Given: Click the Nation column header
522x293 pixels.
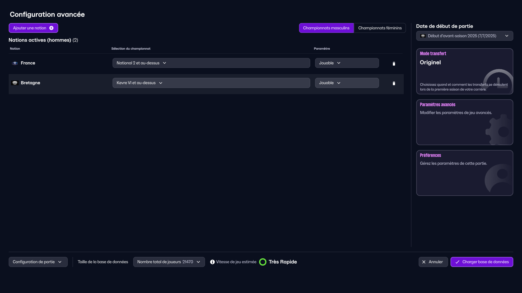Looking at the screenshot, I should point(15,49).
